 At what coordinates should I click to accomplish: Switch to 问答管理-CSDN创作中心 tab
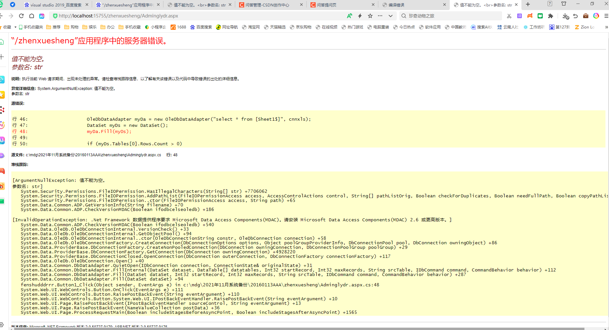(x=268, y=5)
